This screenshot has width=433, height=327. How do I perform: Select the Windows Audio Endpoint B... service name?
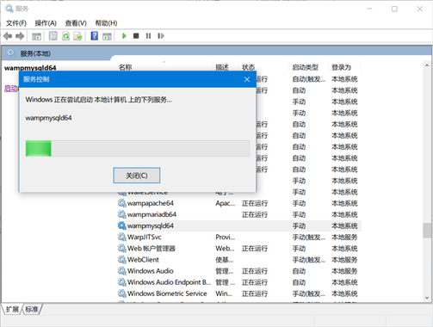[169, 282]
